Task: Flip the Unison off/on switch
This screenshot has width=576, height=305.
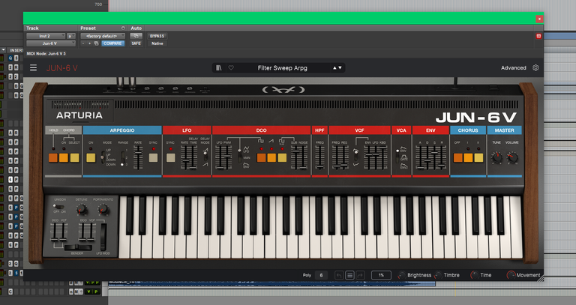Action: [x=58, y=207]
